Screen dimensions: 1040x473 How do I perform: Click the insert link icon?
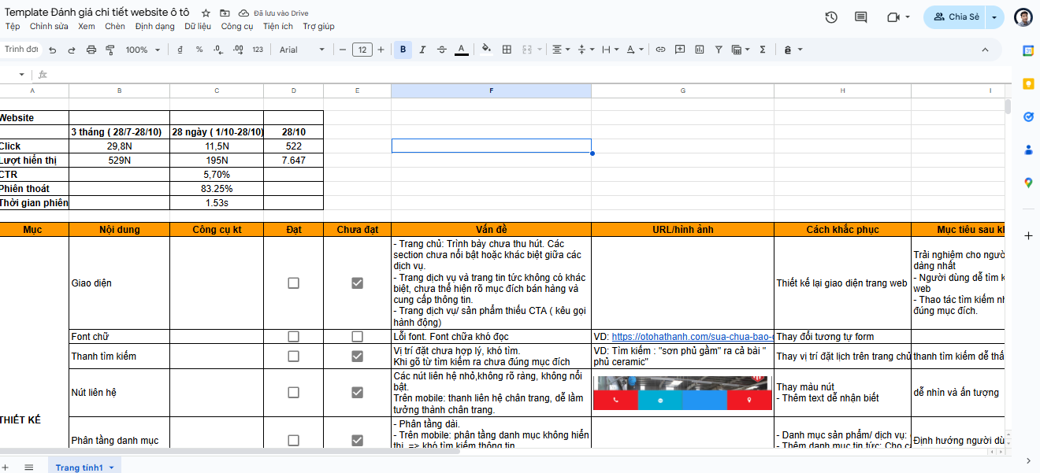pyautogui.click(x=660, y=50)
